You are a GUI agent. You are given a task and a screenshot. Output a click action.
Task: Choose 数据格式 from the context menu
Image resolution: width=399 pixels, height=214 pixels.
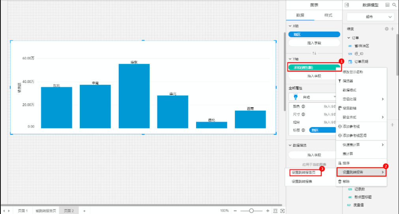click(362, 90)
